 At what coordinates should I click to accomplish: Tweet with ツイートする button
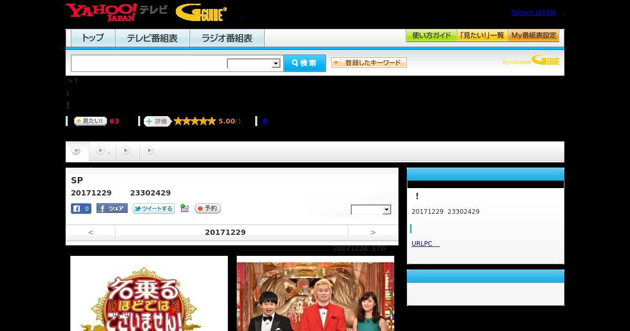click(154, 209)
